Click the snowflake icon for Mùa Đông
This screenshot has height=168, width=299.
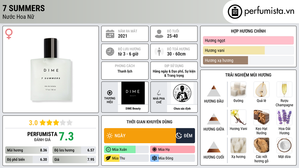pyautogui.click(x=154, y=158)
